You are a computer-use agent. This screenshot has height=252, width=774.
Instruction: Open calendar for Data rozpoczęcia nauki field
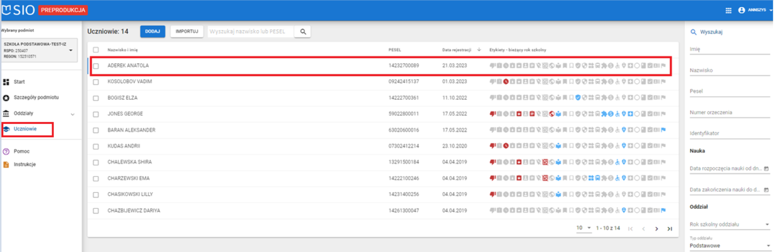[766, 169]
